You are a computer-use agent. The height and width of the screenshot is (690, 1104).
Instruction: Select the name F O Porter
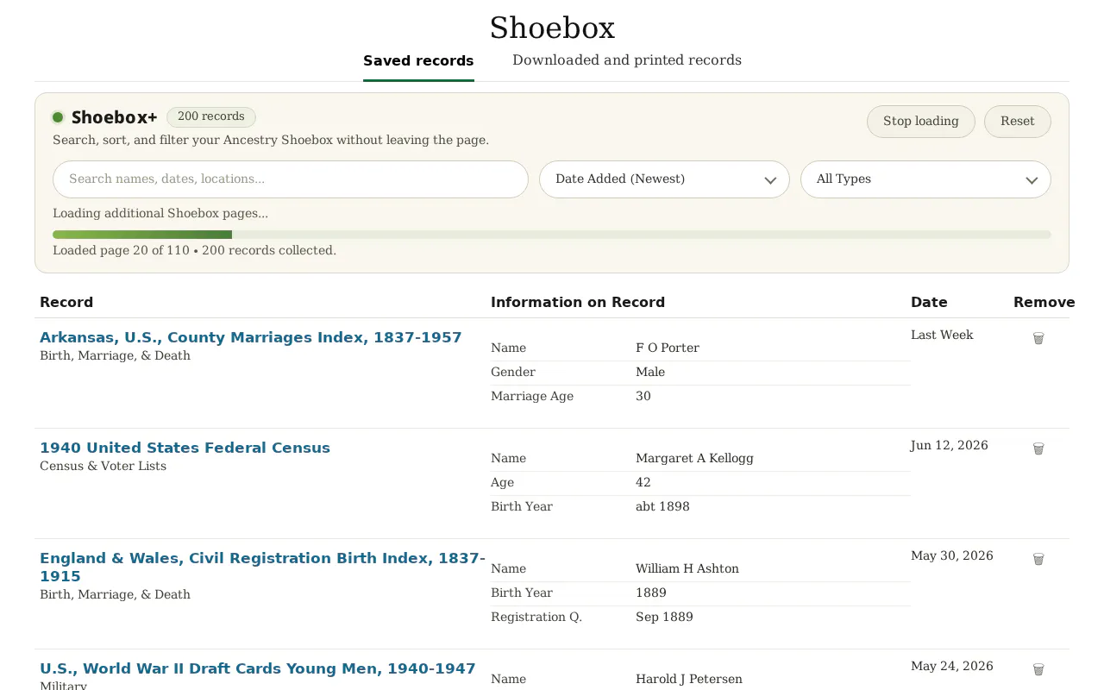tap(668, 348)
